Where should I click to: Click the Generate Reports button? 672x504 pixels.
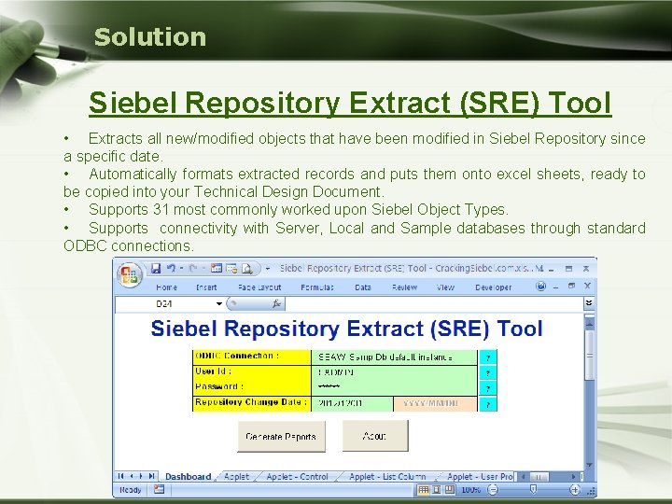click(281, 436)
